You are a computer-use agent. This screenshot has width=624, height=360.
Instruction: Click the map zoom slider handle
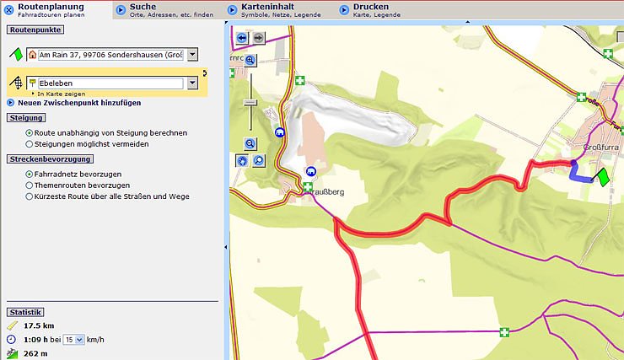250,102
